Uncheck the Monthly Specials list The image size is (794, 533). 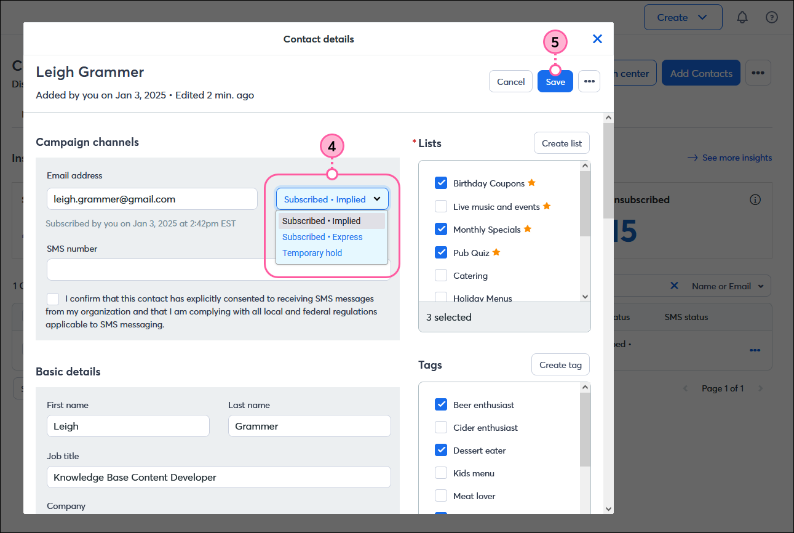441,229
